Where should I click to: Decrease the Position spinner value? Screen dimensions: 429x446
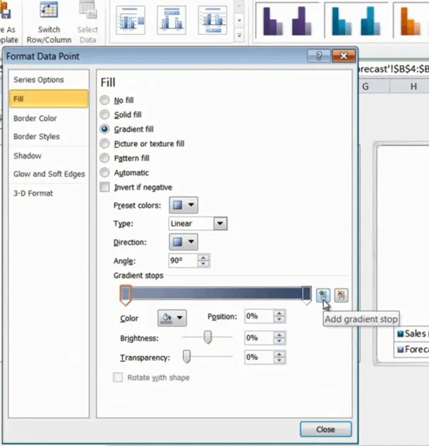click(280, 319)
